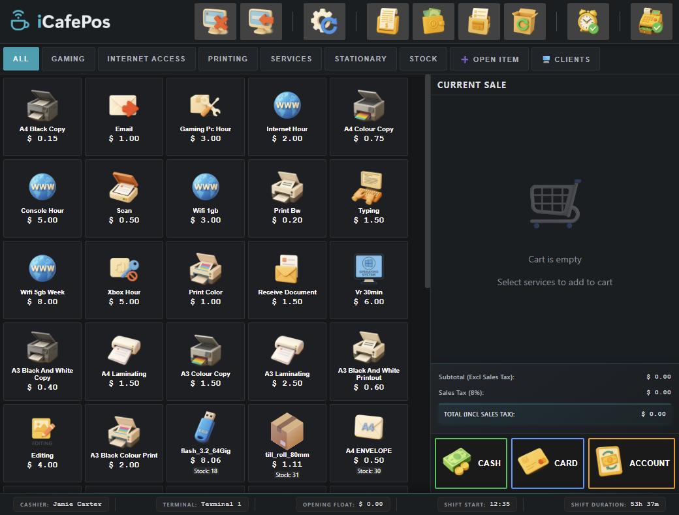Charge sale to ACCOUNT button

tap(631, 463)
